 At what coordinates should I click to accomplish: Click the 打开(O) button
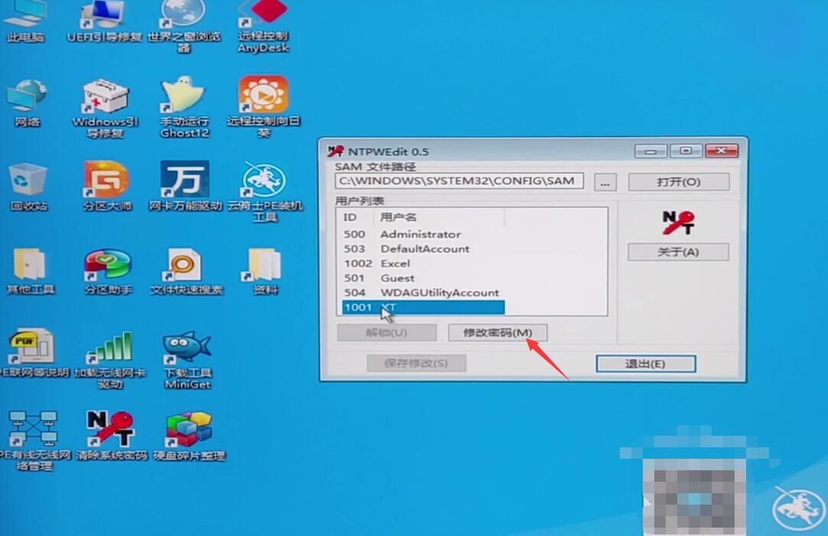[679, 182]
